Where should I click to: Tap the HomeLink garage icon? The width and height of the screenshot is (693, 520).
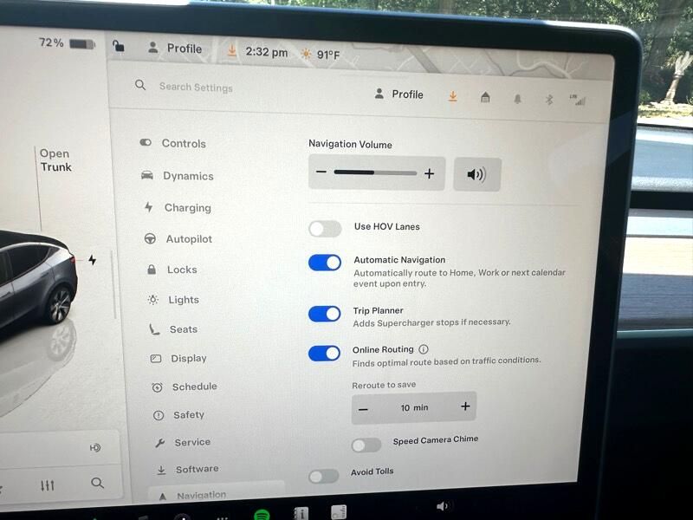(485, 97)
